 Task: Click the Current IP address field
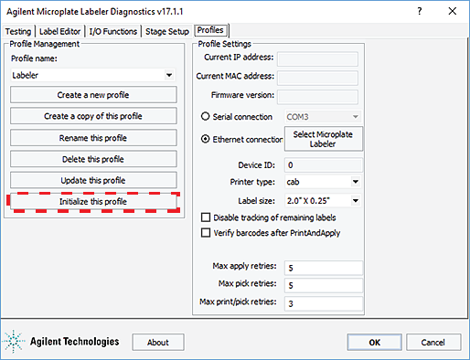(x=317, y=58)
